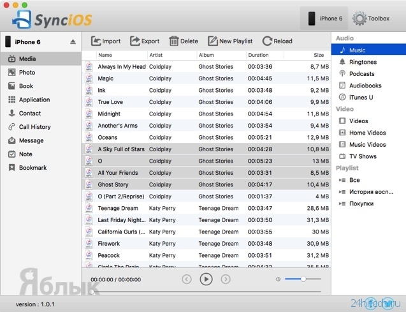Reload the media list
Image resolution: width=406 pixels, height=312 pixels.
[277, 41]
